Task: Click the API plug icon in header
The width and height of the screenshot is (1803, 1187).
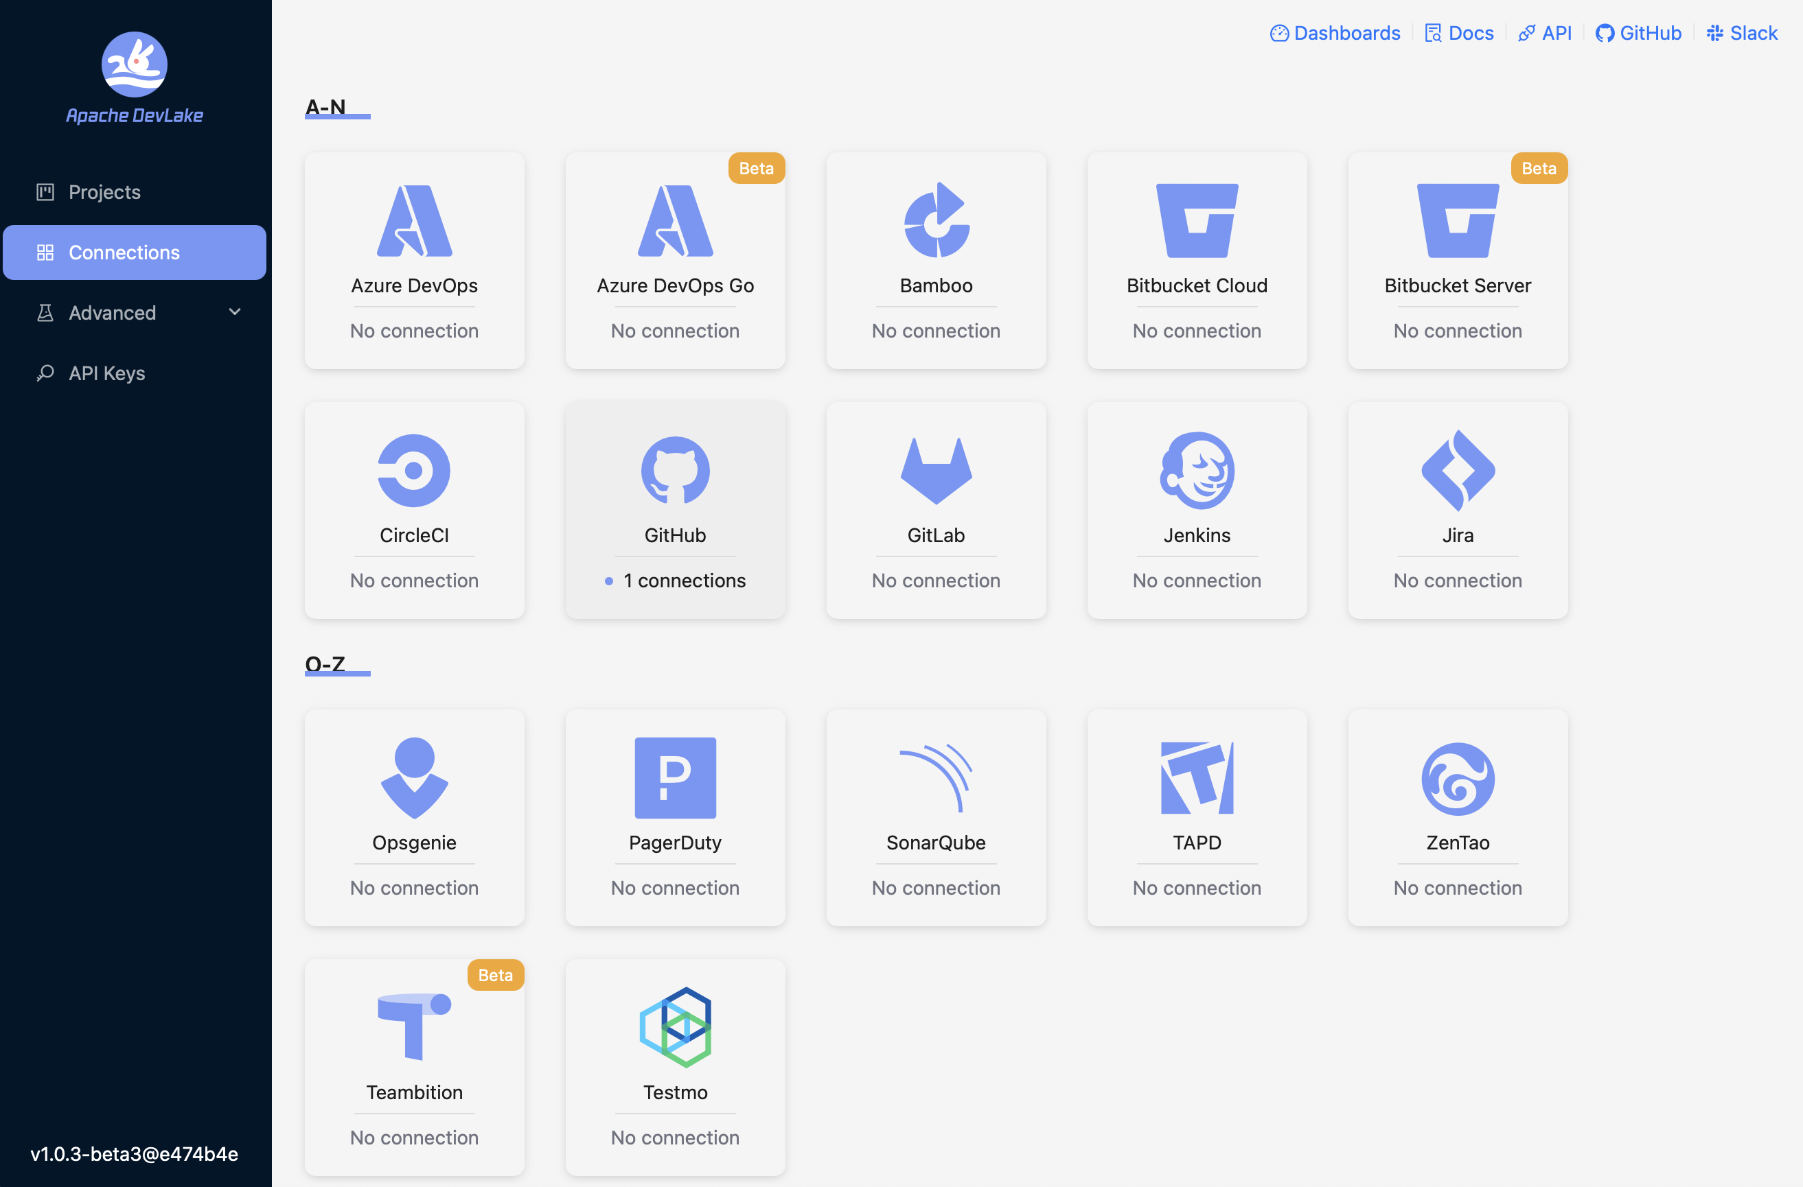Action: click(1526, 34)
